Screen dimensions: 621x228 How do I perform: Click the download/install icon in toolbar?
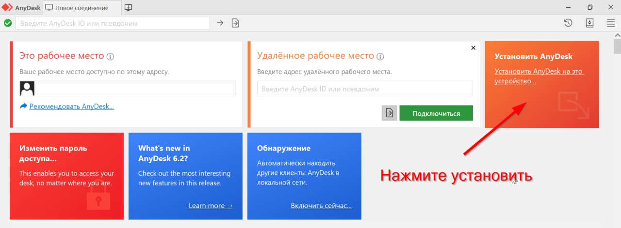(x=590, y=23)
